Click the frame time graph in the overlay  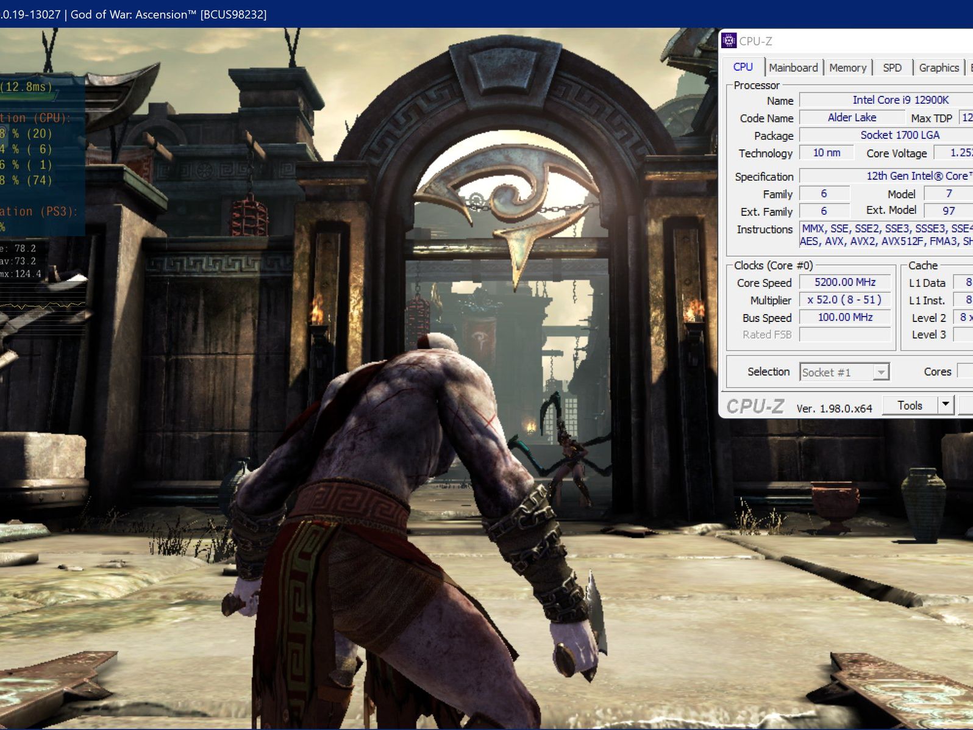pos(43,305)
